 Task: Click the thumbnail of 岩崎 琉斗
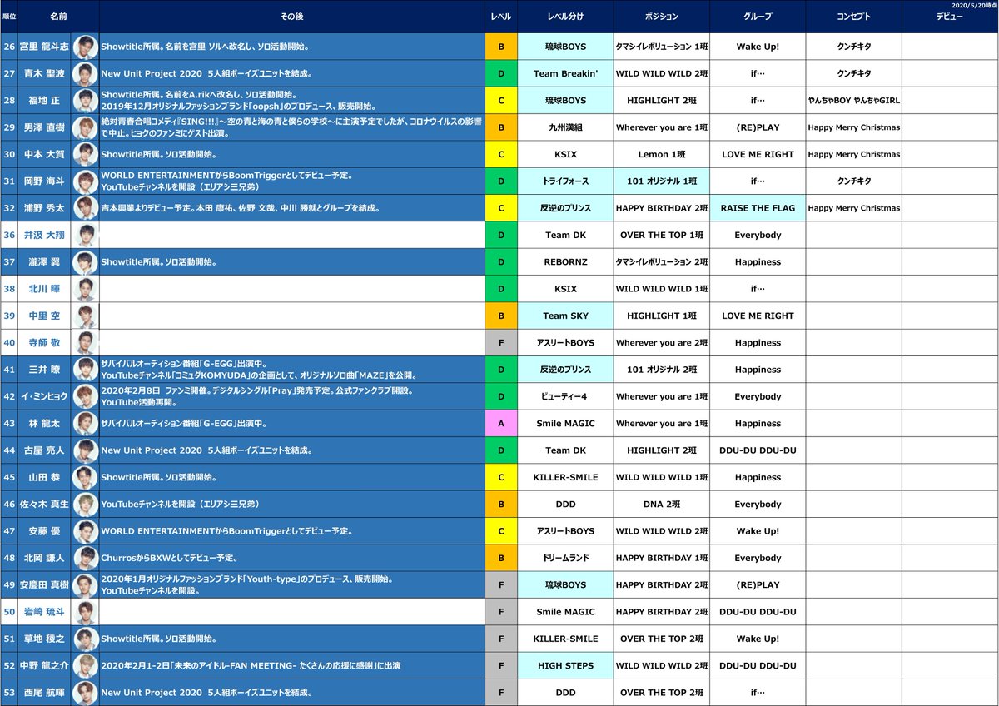click(x=85, y=612)
